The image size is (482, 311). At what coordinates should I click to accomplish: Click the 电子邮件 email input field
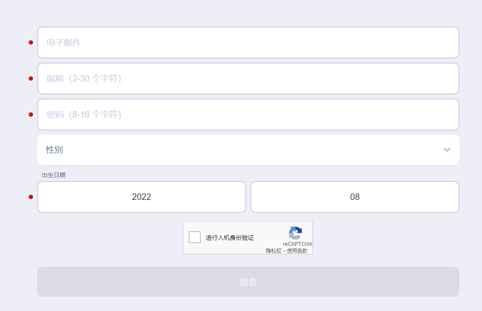(x=248, y=42)
